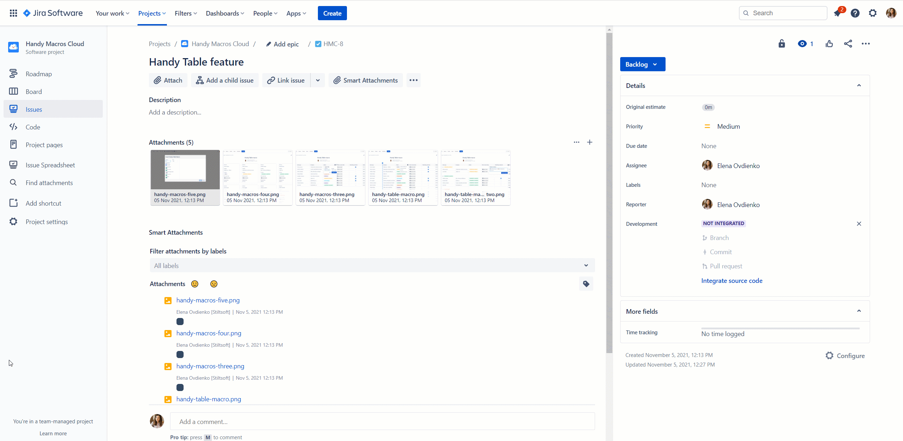Click the Jira Software logo
Screen dimensions: 903x441
53,13
